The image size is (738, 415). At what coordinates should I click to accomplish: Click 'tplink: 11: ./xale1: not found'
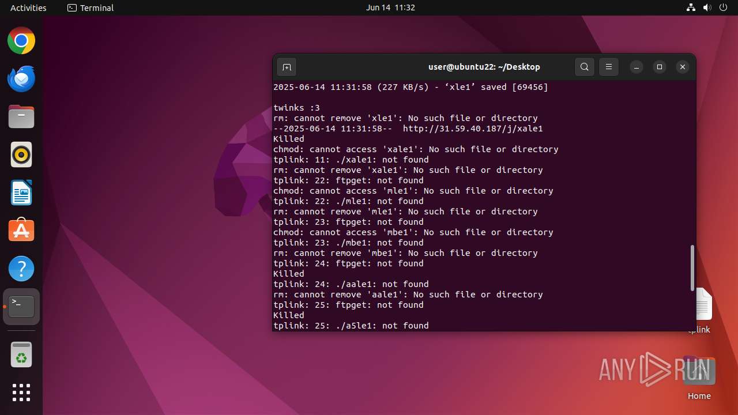pos(351,160)
